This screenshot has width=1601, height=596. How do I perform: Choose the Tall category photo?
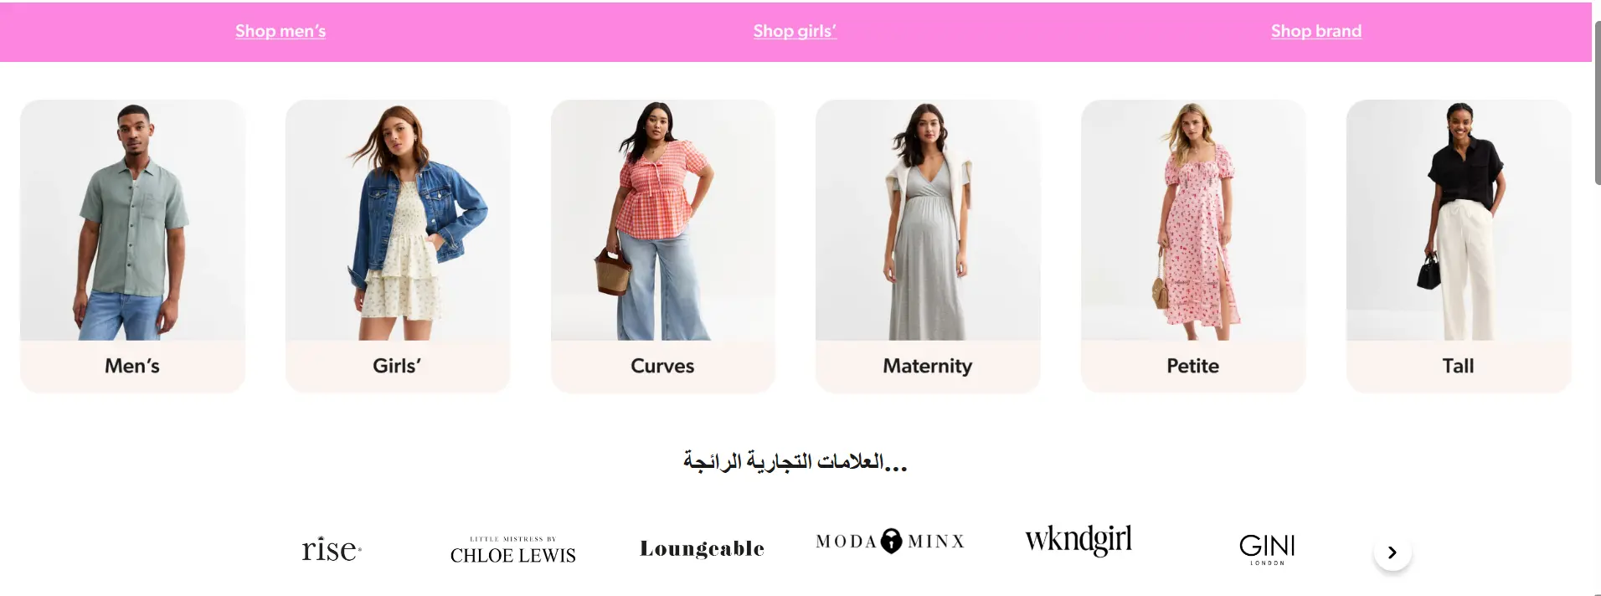1459,220
